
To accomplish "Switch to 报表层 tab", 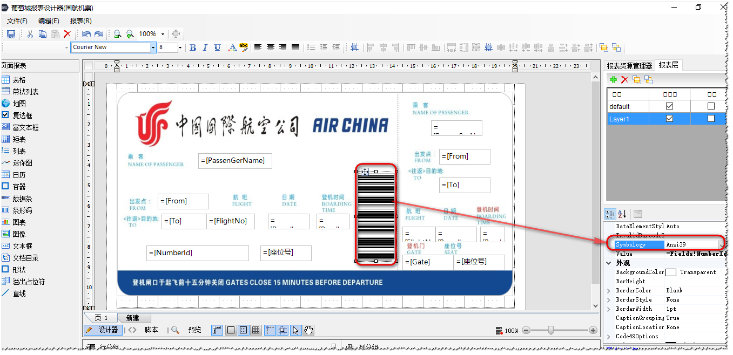I will pyautogui.click(x=669, y=65).
